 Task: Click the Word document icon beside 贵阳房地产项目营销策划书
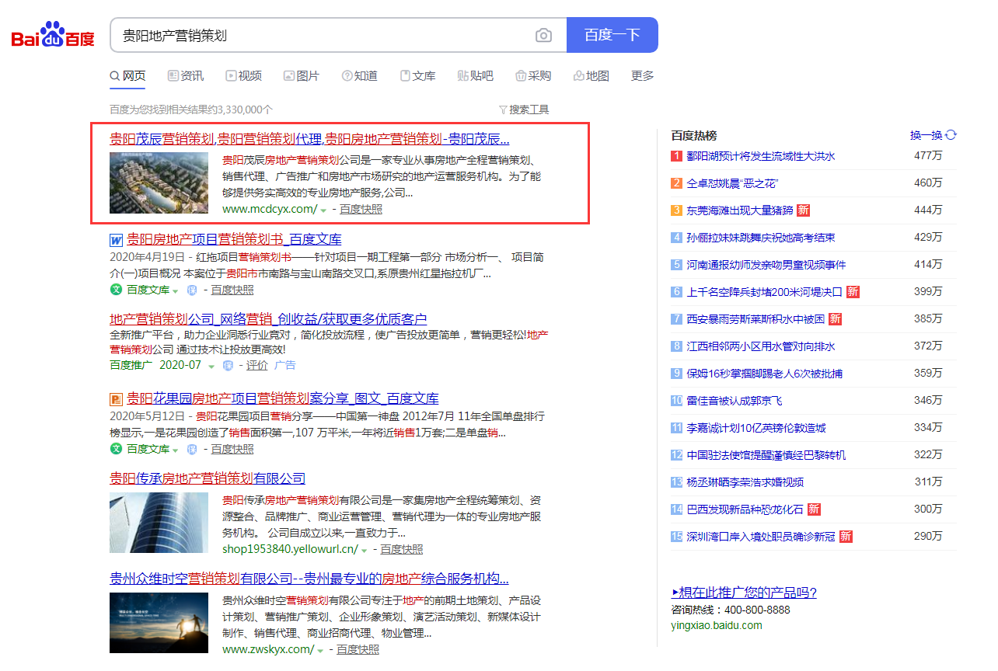click(116, 240)
